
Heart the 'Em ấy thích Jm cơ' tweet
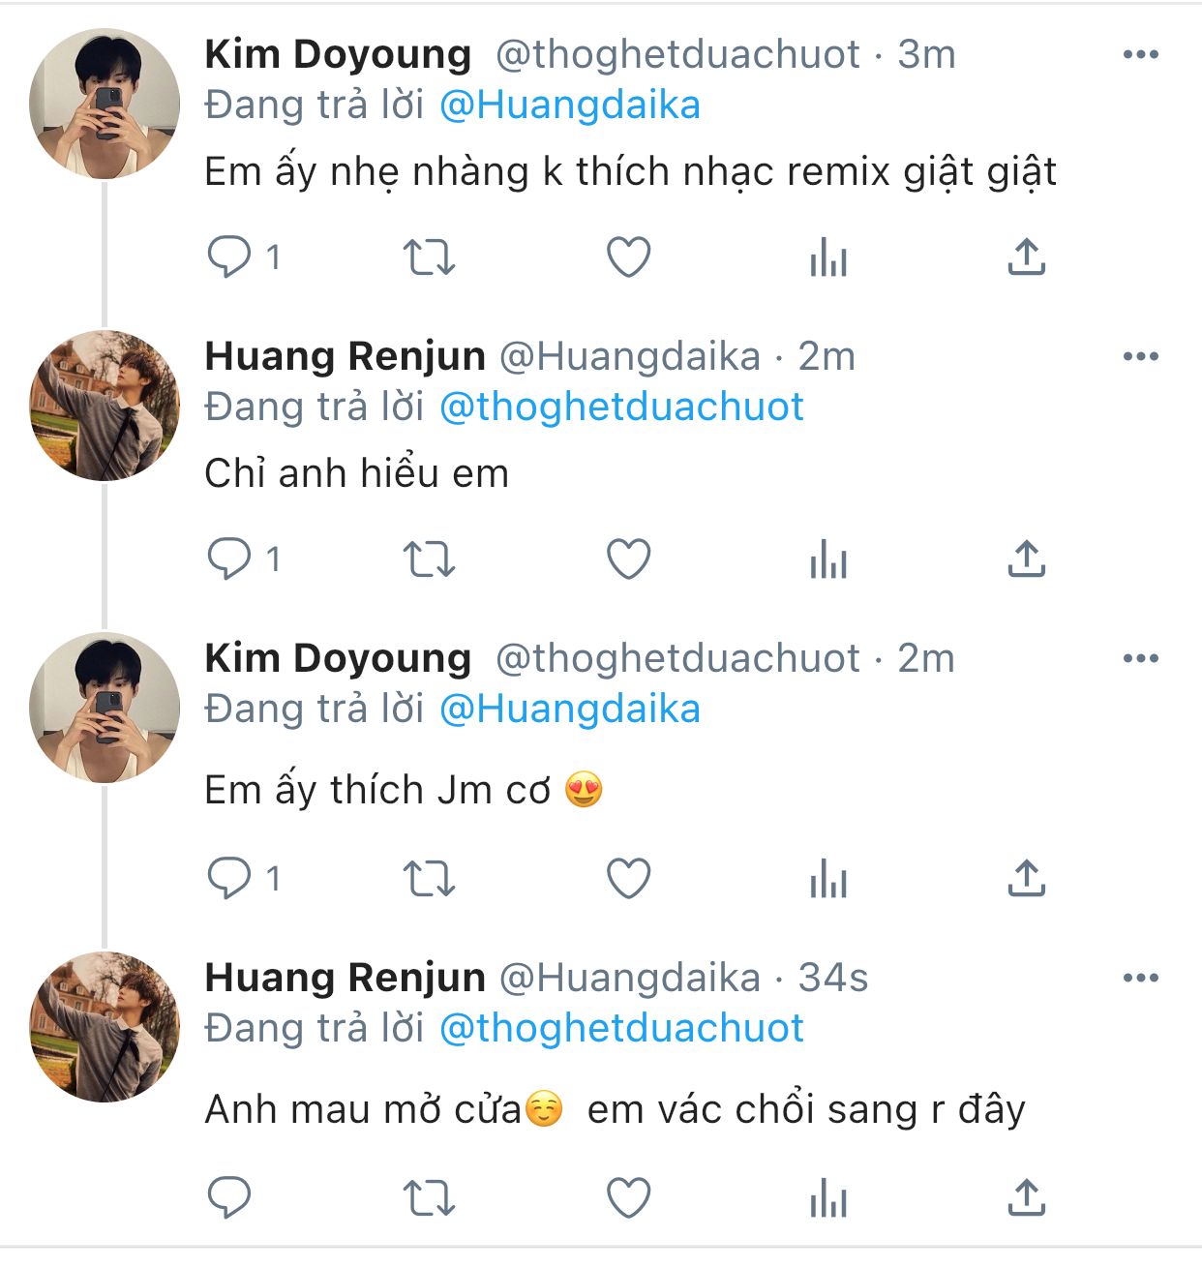pos(628,879)
